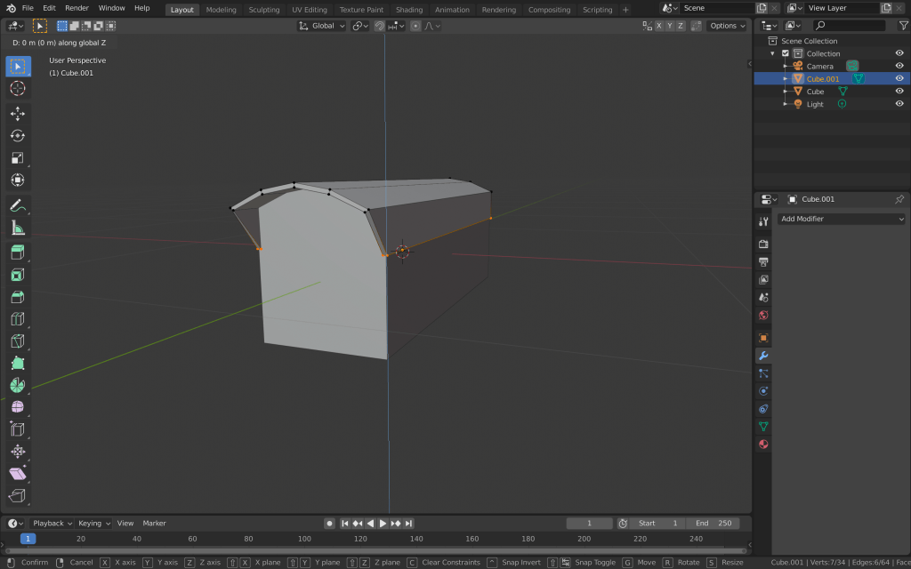
Task: Pick the Extrude Region tool
Action: (18, 253)
